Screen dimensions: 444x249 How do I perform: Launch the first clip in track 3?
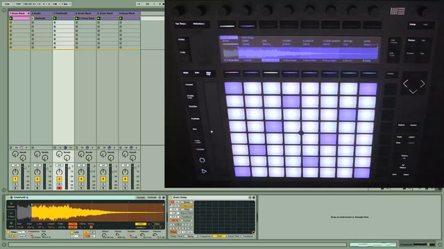tap(55, 19)
